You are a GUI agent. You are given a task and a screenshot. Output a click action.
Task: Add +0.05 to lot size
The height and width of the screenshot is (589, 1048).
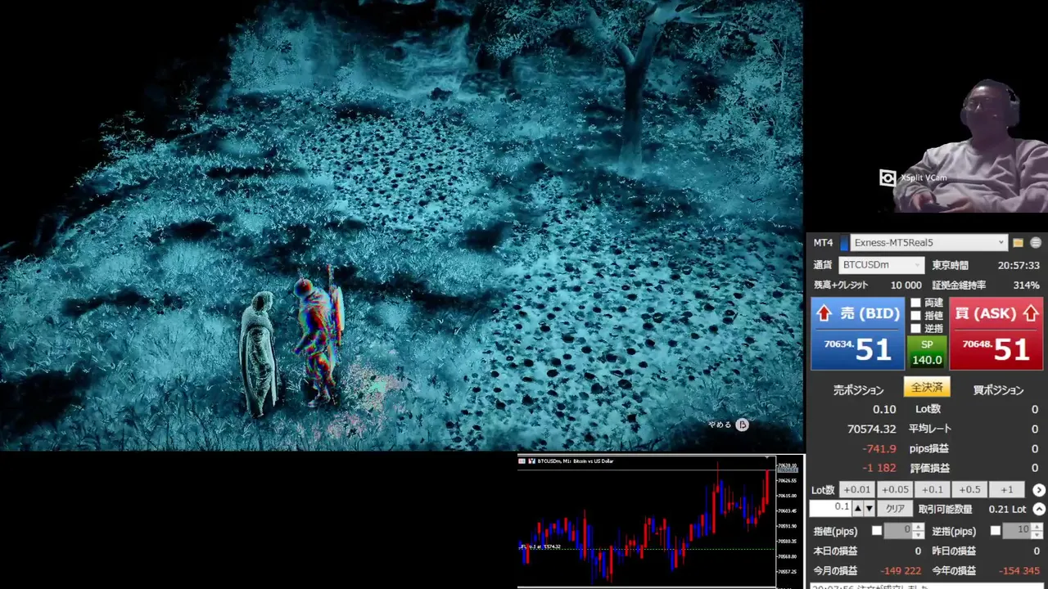pyautogui.click(x=894, y=490)
